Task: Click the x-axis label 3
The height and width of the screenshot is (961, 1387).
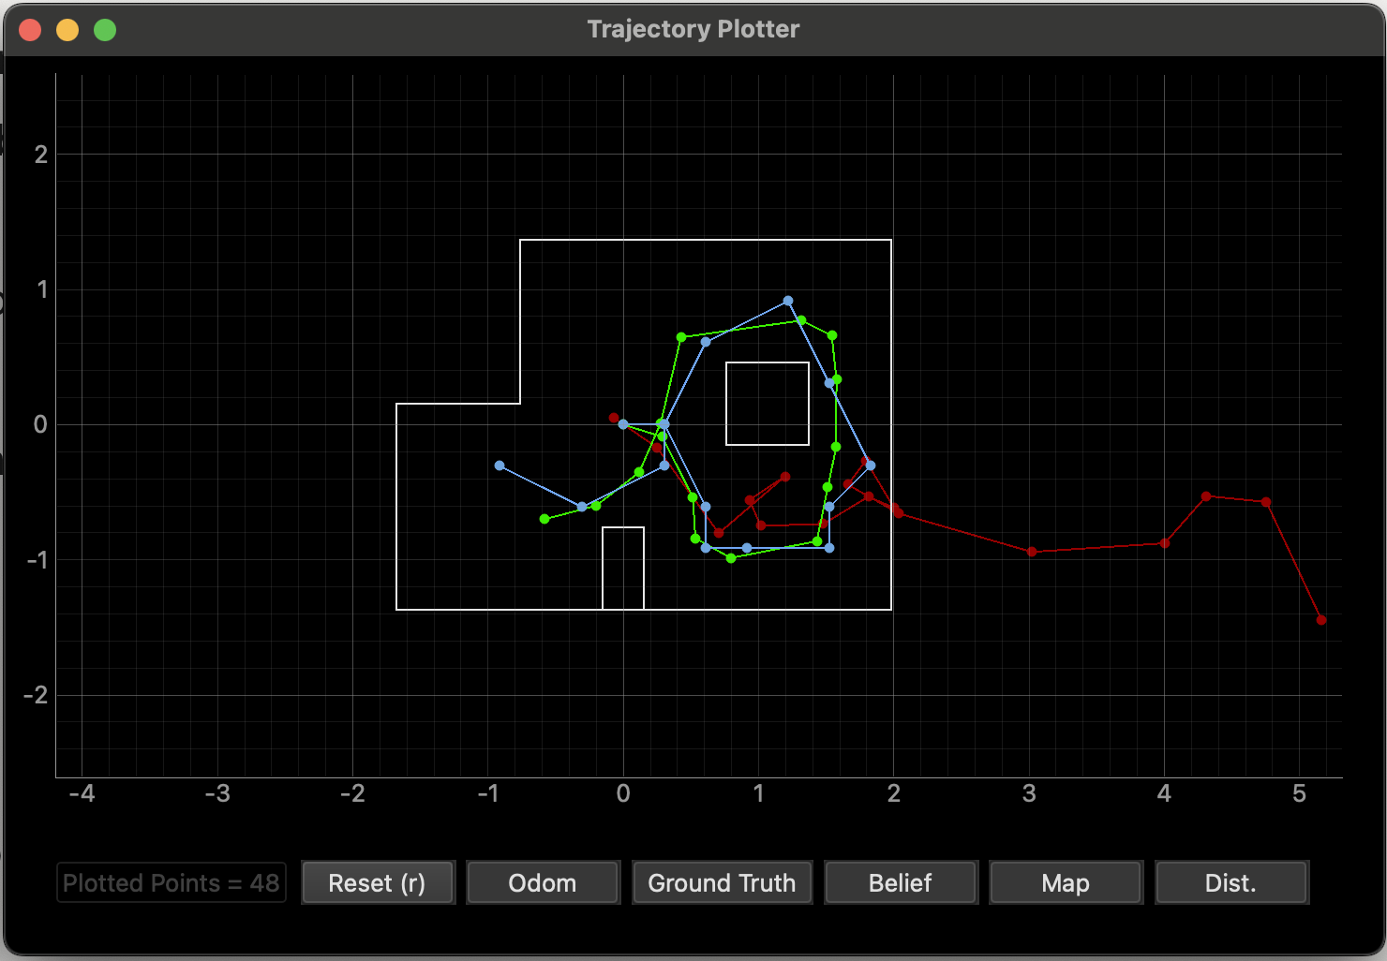Action: point(1029,793)
